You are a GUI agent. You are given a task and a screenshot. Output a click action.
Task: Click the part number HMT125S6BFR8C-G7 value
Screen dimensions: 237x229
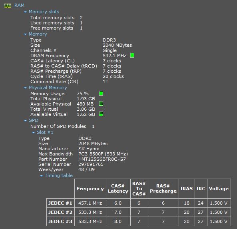coord(102,159)
